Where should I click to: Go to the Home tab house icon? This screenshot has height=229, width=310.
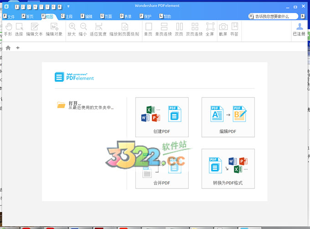(x=8, y=48)
